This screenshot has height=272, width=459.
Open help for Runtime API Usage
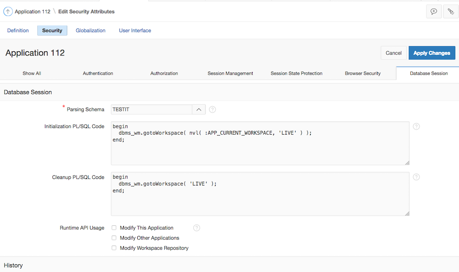196,228
